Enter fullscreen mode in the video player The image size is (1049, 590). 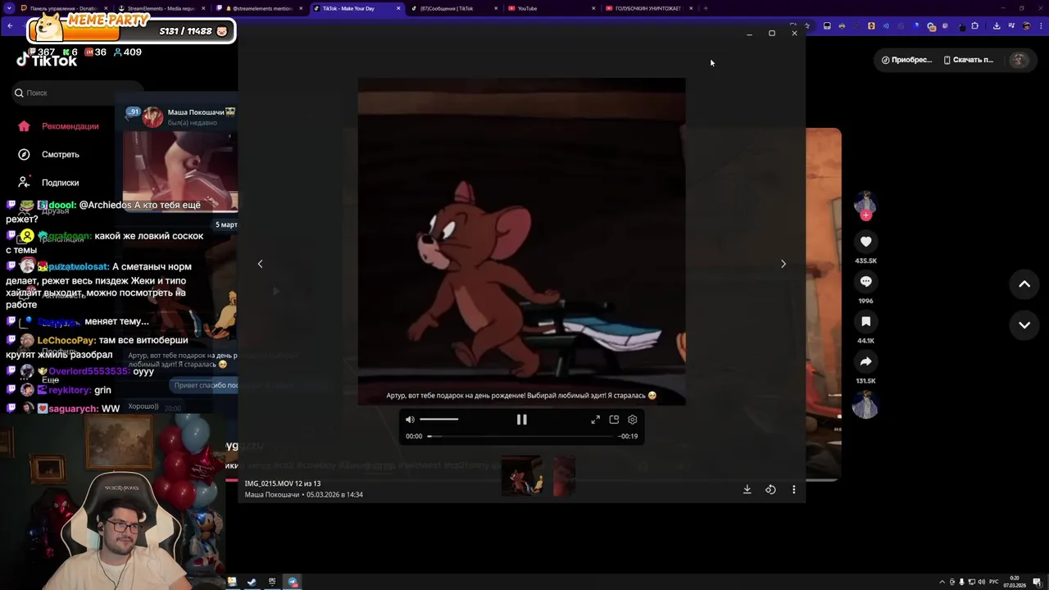(x=595, y=420)
